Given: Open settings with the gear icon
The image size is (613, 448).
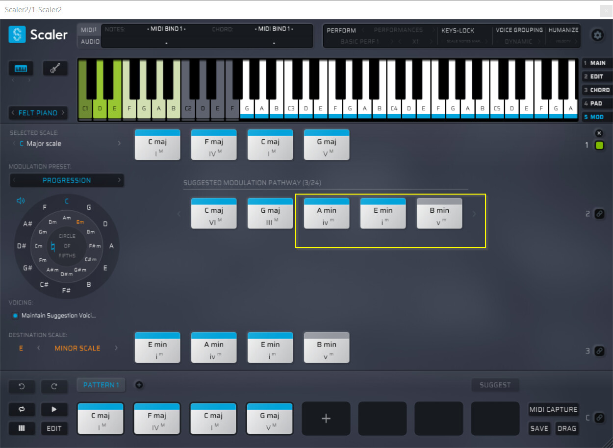Looking at the screenshot, I should 597,35.
